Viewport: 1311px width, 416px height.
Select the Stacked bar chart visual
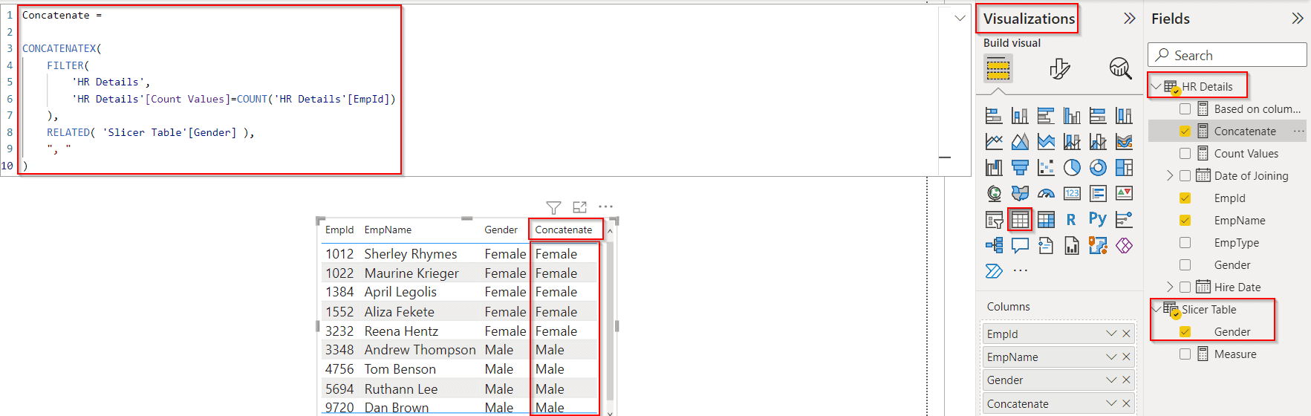(994, 116)
